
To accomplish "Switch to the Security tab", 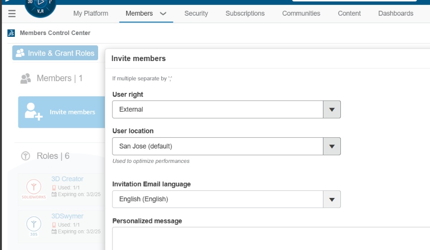I will click(x=196, y=13).
